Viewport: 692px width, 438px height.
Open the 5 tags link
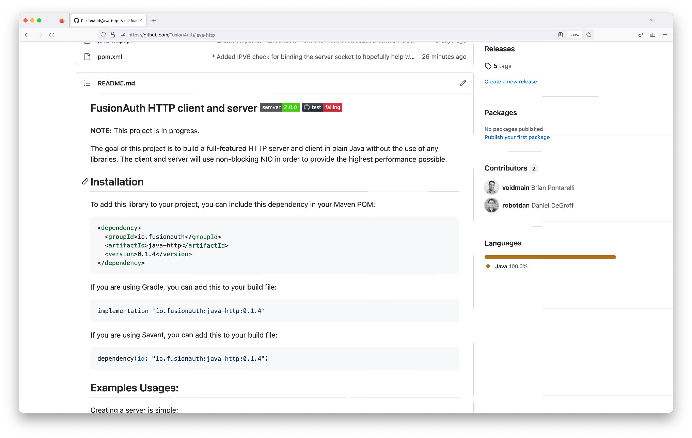(498, 66)
